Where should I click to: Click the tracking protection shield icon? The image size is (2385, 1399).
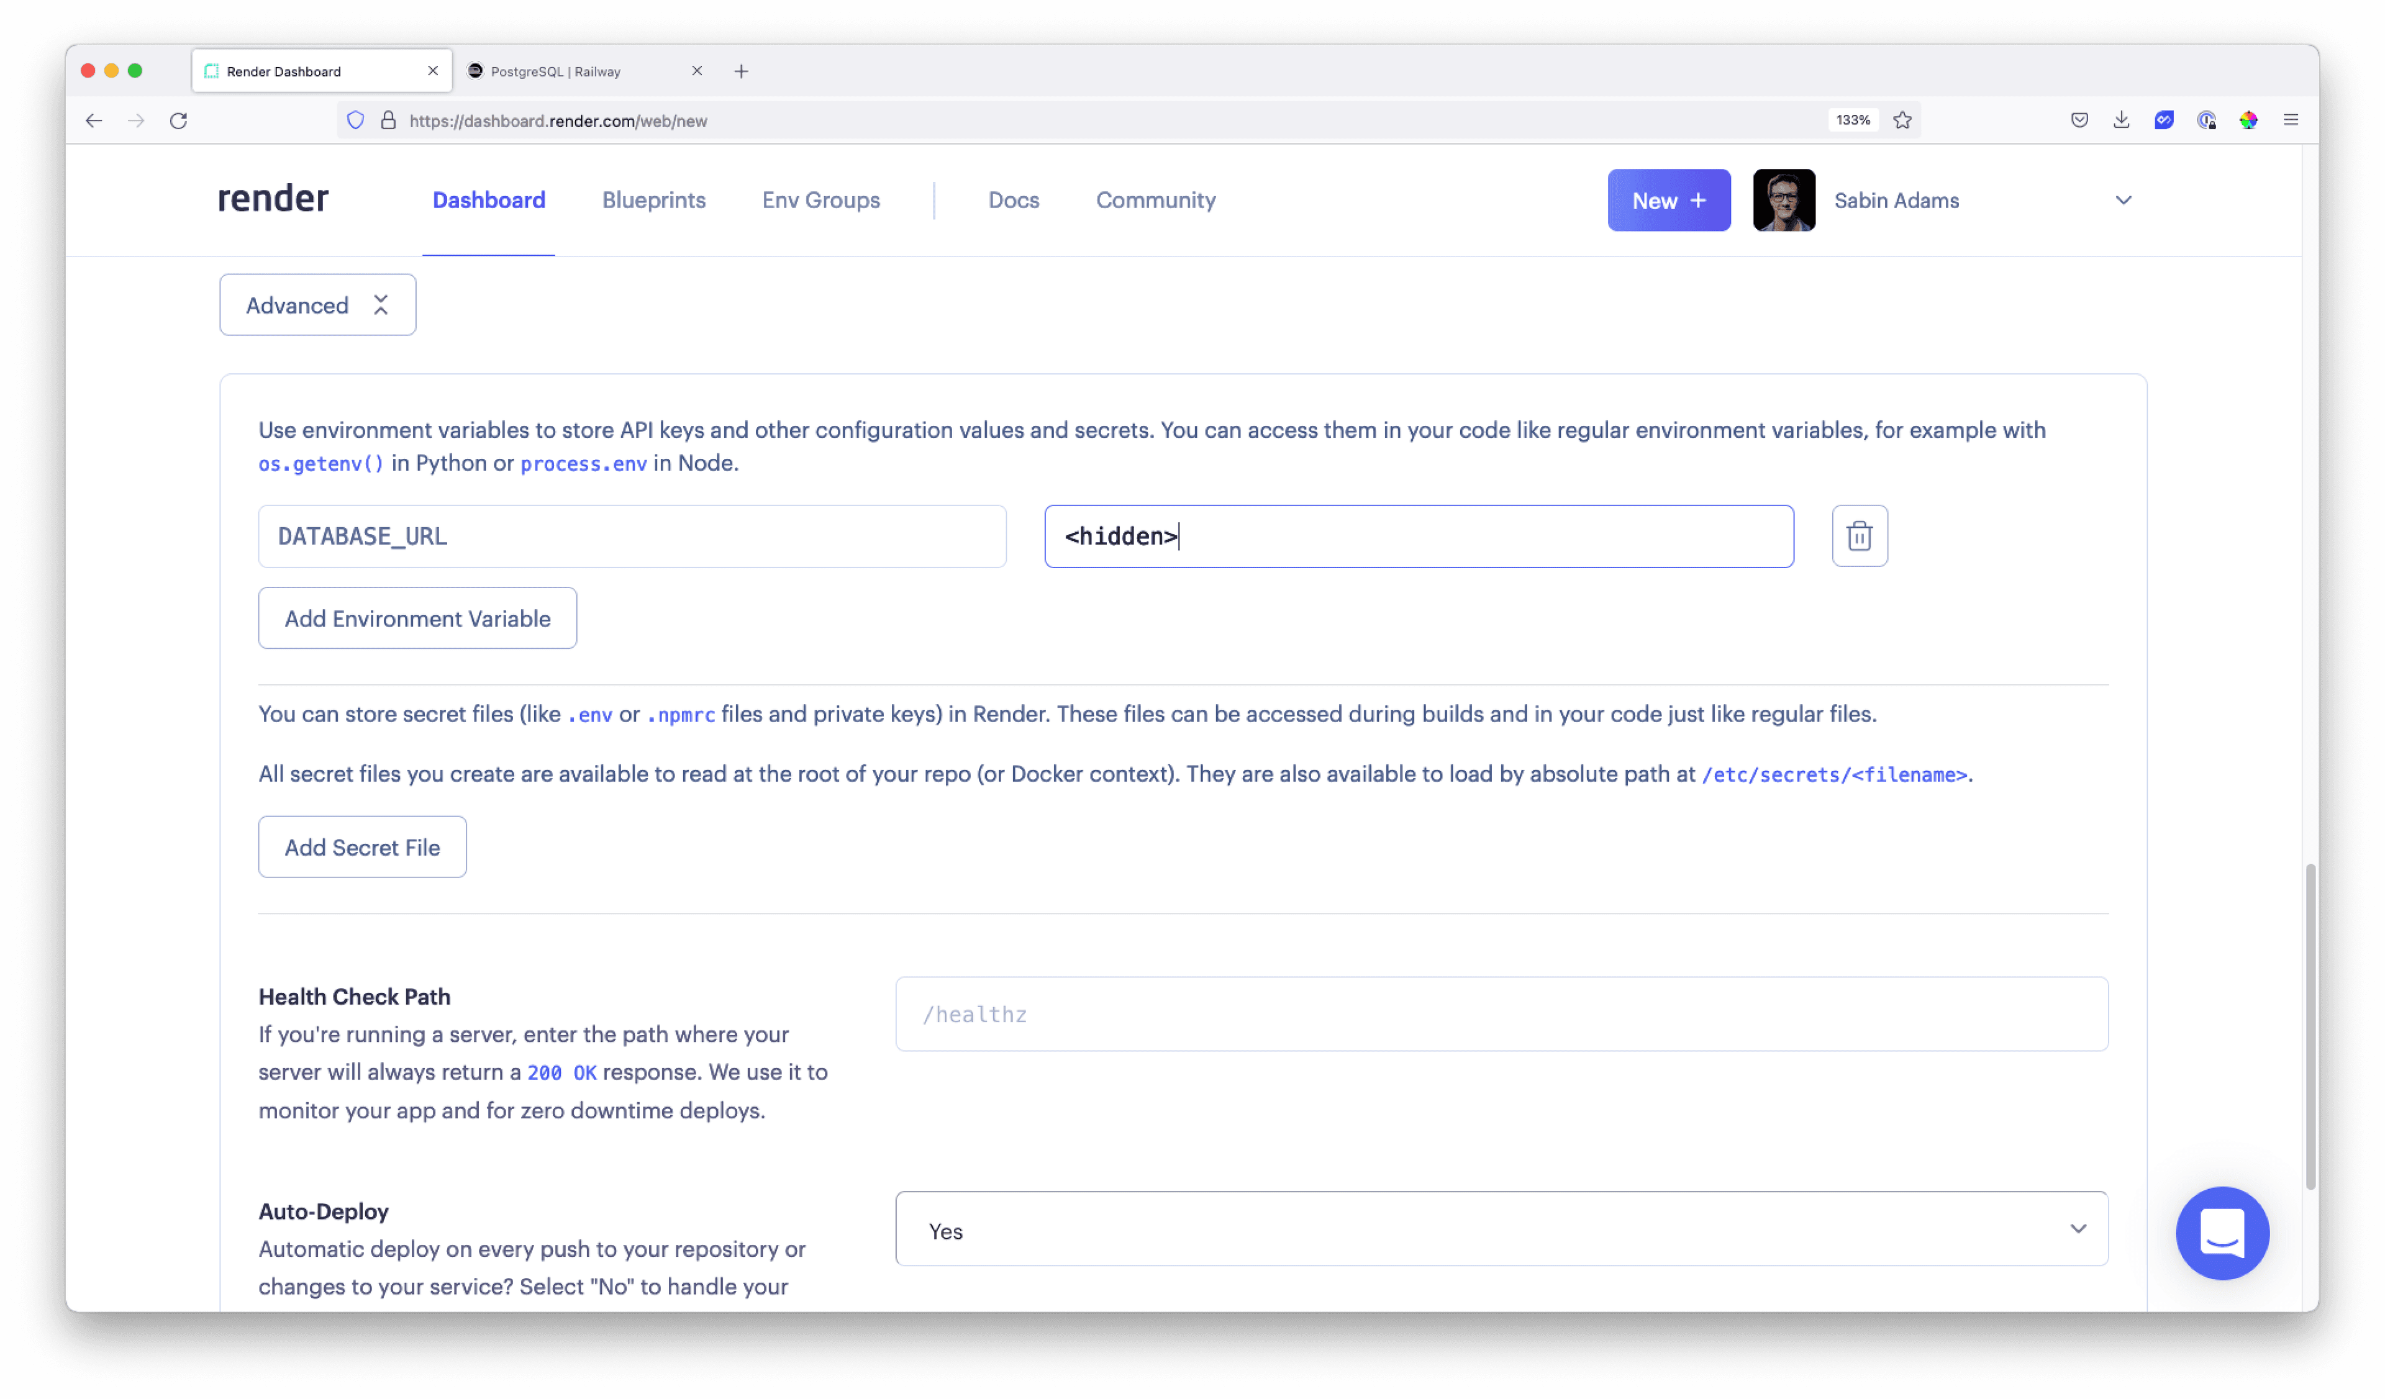click(356, 120)
